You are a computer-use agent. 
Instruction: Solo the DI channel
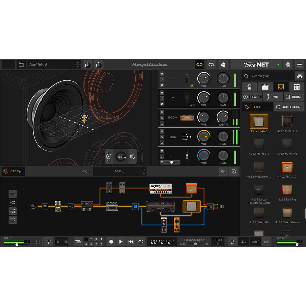[162, 156]
